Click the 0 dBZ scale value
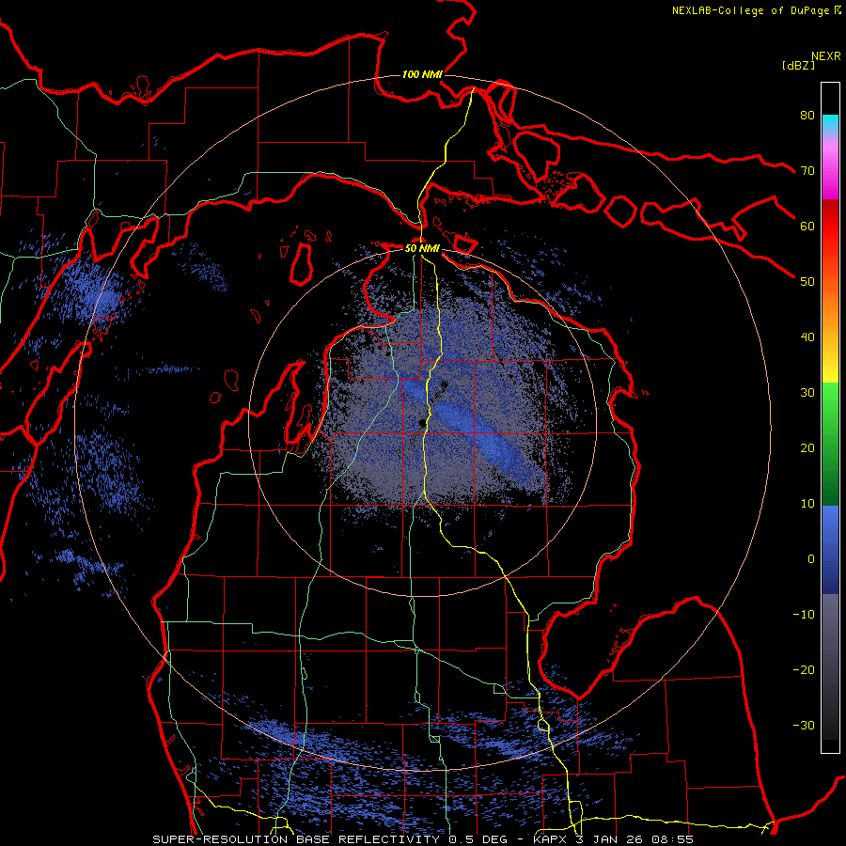Image resolution: width=846 pixels, height=846 pixels. 811,559
